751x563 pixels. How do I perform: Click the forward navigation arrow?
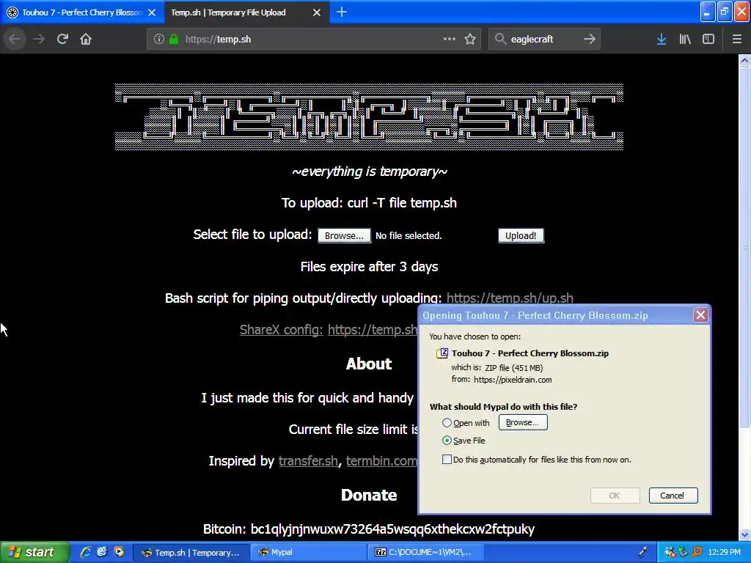pyautogui.click(x=39, y=40)
